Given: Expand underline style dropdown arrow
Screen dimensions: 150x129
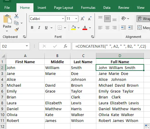Looking at the screenshot, I should point(51,28).
